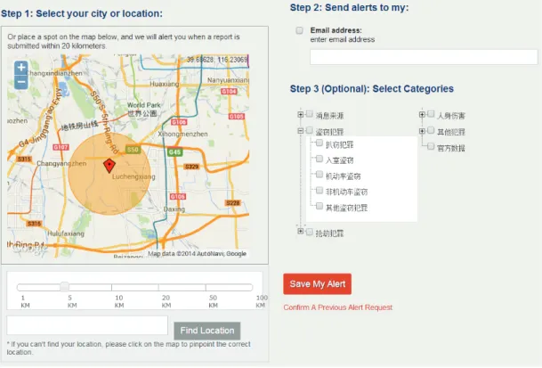
Task: Click the 官方数据 label text
Action: click(x=450, y=148)
